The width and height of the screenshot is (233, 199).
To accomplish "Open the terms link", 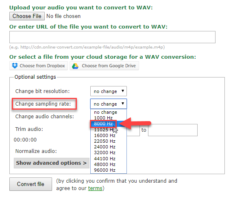I will [95, 188].
